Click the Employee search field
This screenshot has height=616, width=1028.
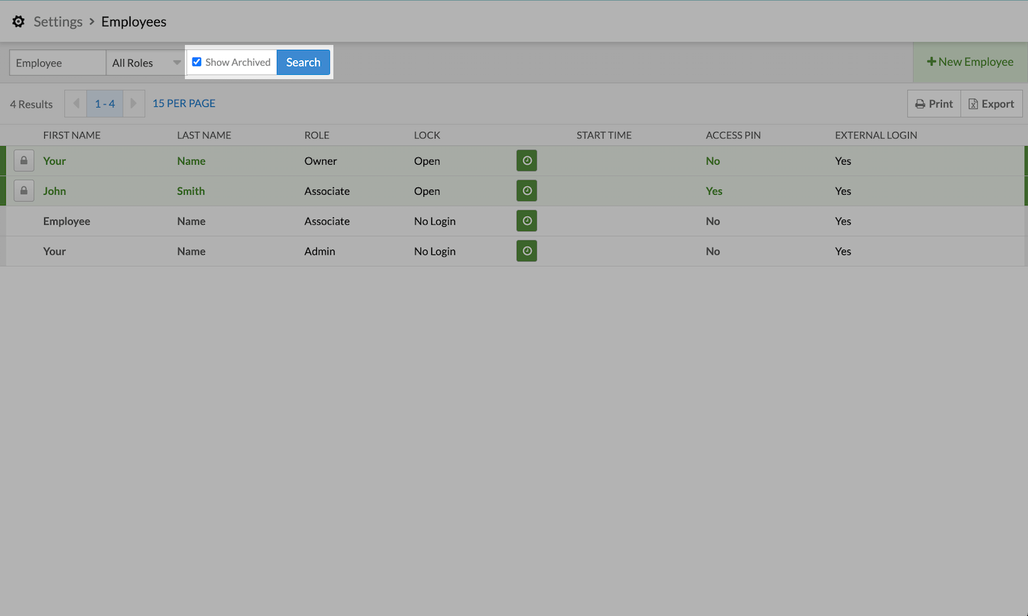[57, 63]
